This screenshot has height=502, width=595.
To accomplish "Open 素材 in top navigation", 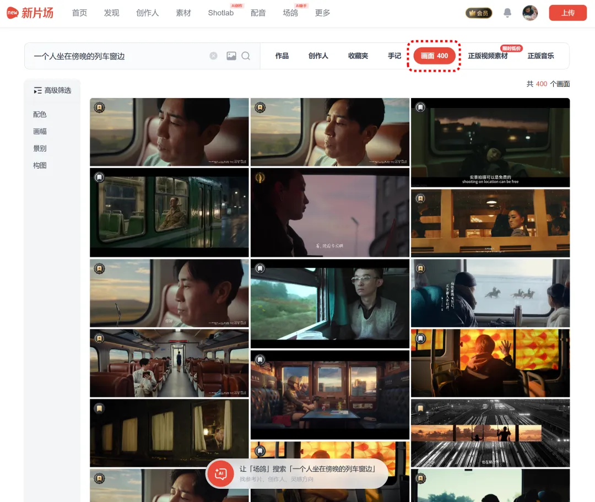I will pyautogui.click(x=183, y=13).
